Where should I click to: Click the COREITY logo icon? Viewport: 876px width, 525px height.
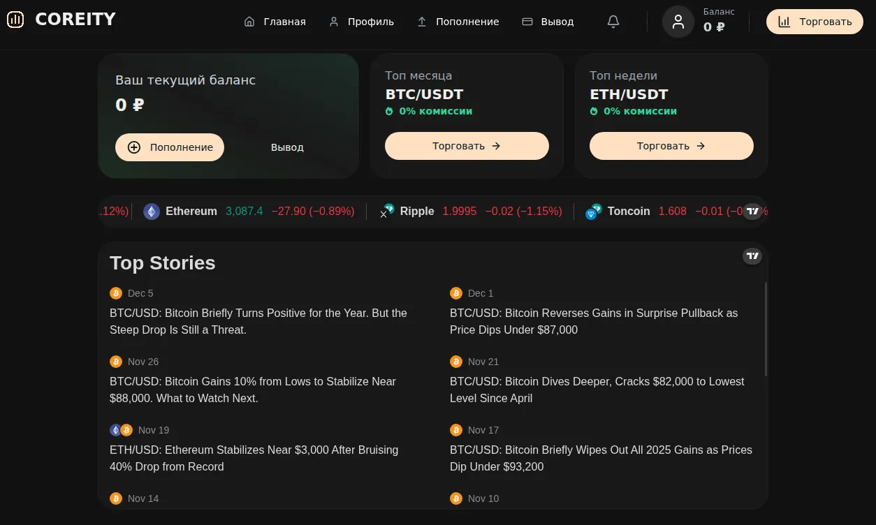(15, 20)
